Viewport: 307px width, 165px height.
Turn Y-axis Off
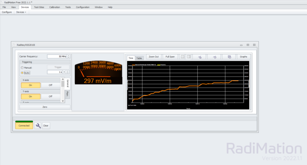click(x=50, y=96)
